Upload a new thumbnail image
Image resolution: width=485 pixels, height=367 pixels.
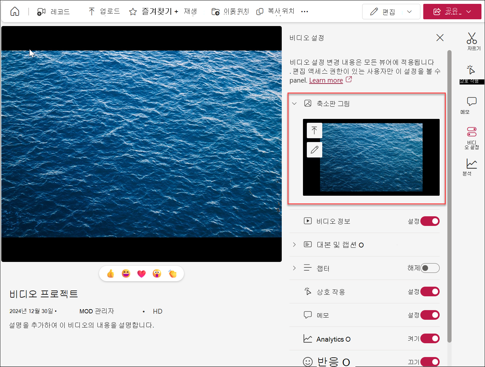315,130
